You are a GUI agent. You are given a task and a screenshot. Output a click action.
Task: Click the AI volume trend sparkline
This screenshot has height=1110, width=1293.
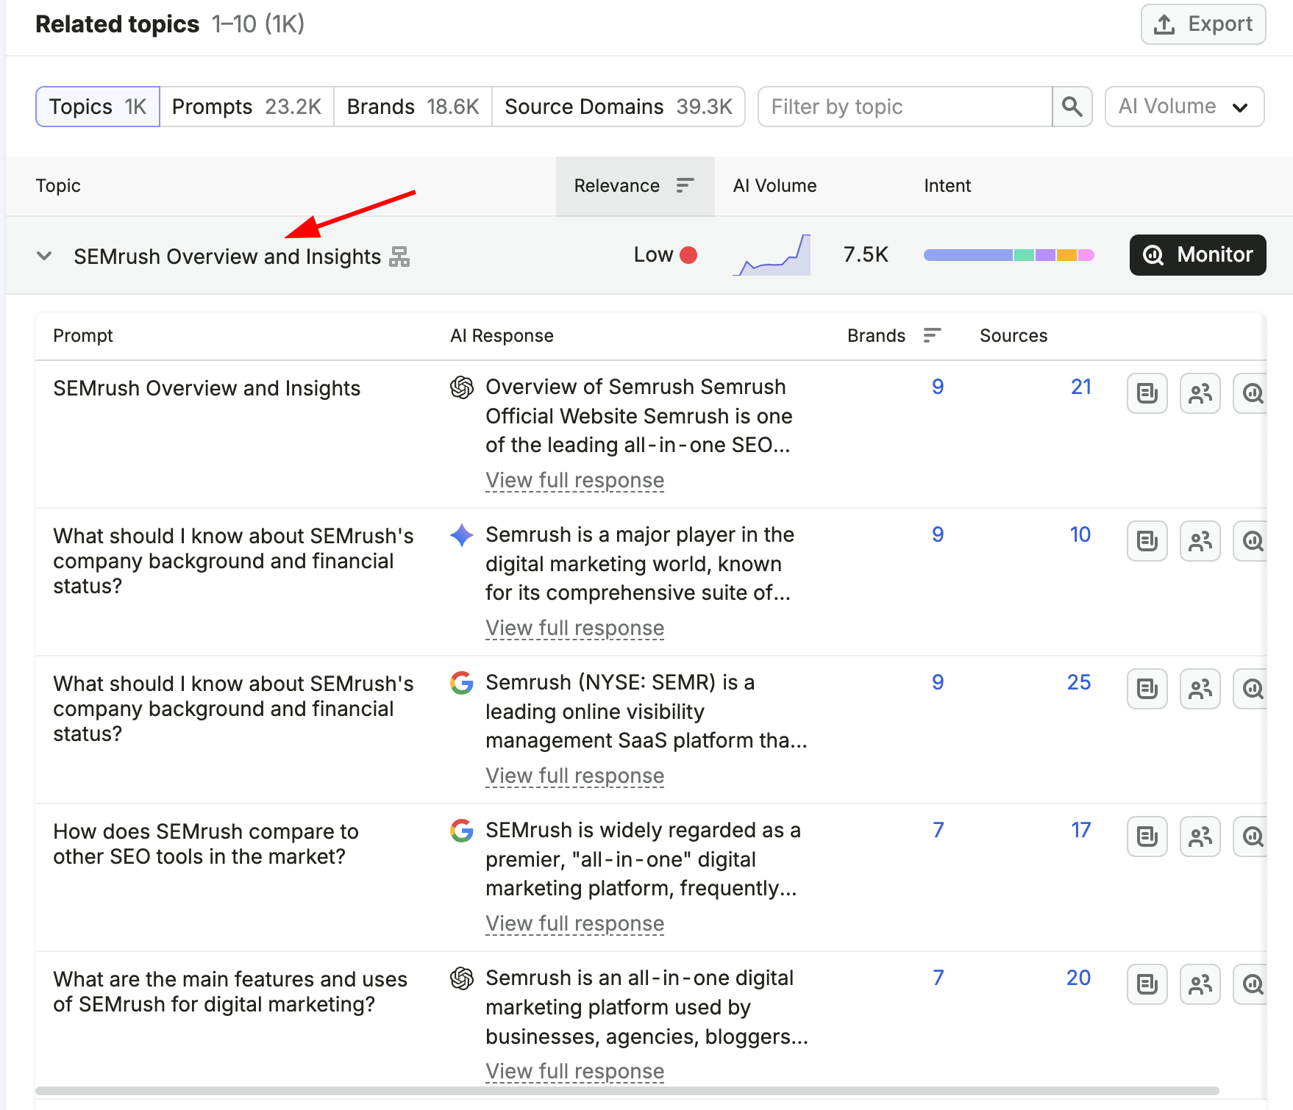(772, 255)
